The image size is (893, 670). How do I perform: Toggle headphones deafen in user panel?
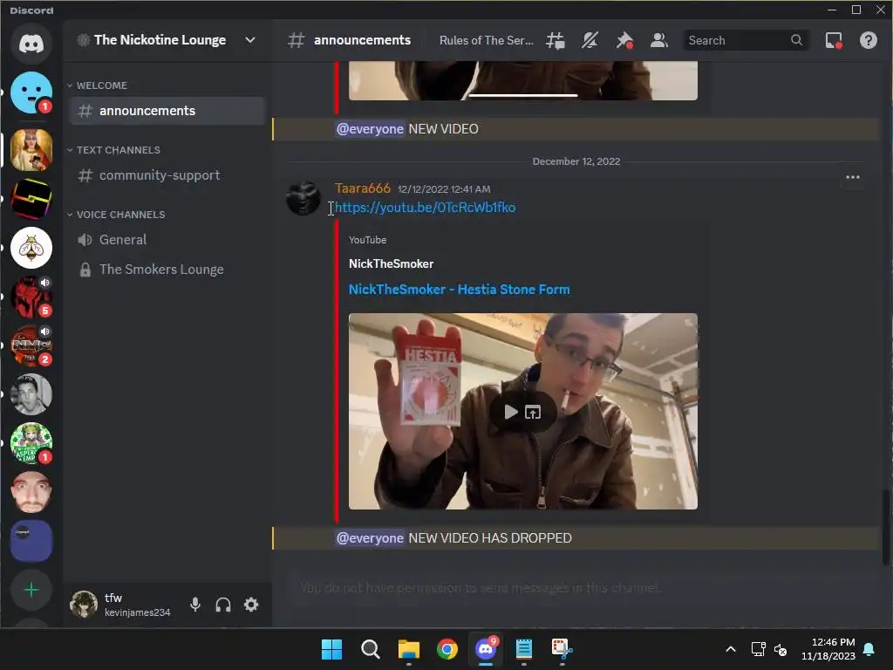tap(223, 605)
